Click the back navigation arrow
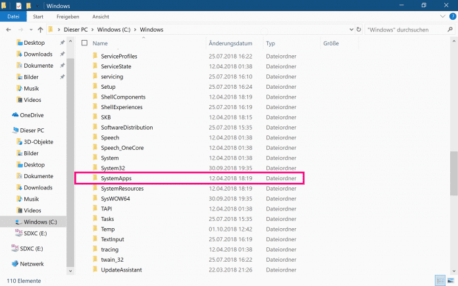Screen dimensions: 458x286 tap(9, 30)
